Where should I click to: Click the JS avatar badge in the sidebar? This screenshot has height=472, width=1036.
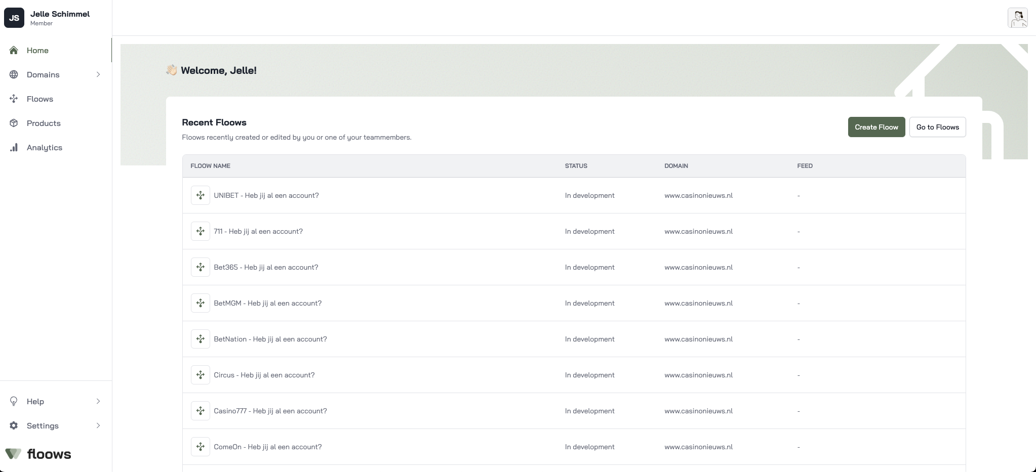pyautogui.click(x=14, y=18)
